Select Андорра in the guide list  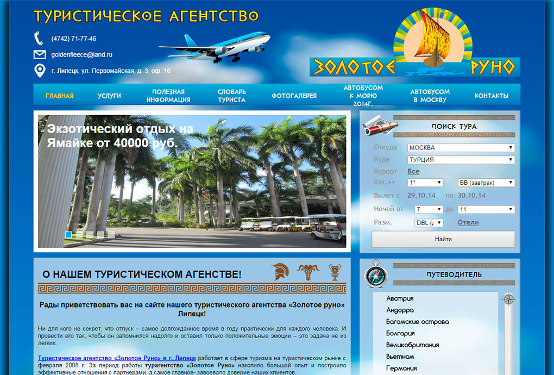click(x=400, y=310)
